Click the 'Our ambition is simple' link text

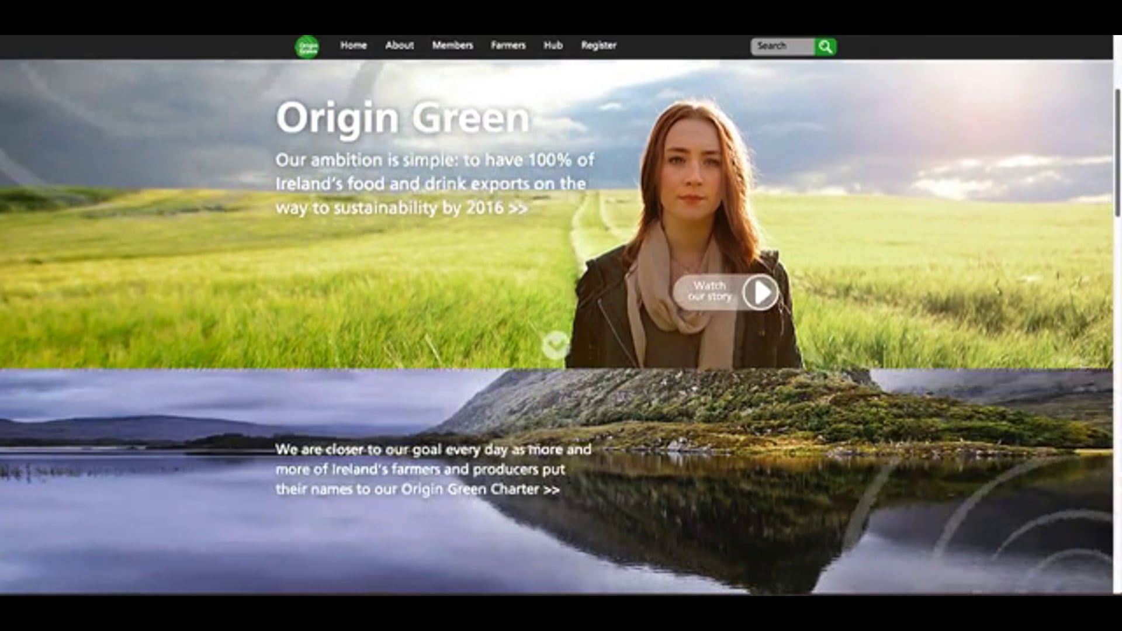tap(435, 183)
